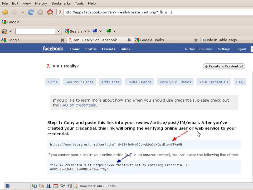Click the Am I Really? app logo icon
Screen dimensions: 253x190
point(48,66)
